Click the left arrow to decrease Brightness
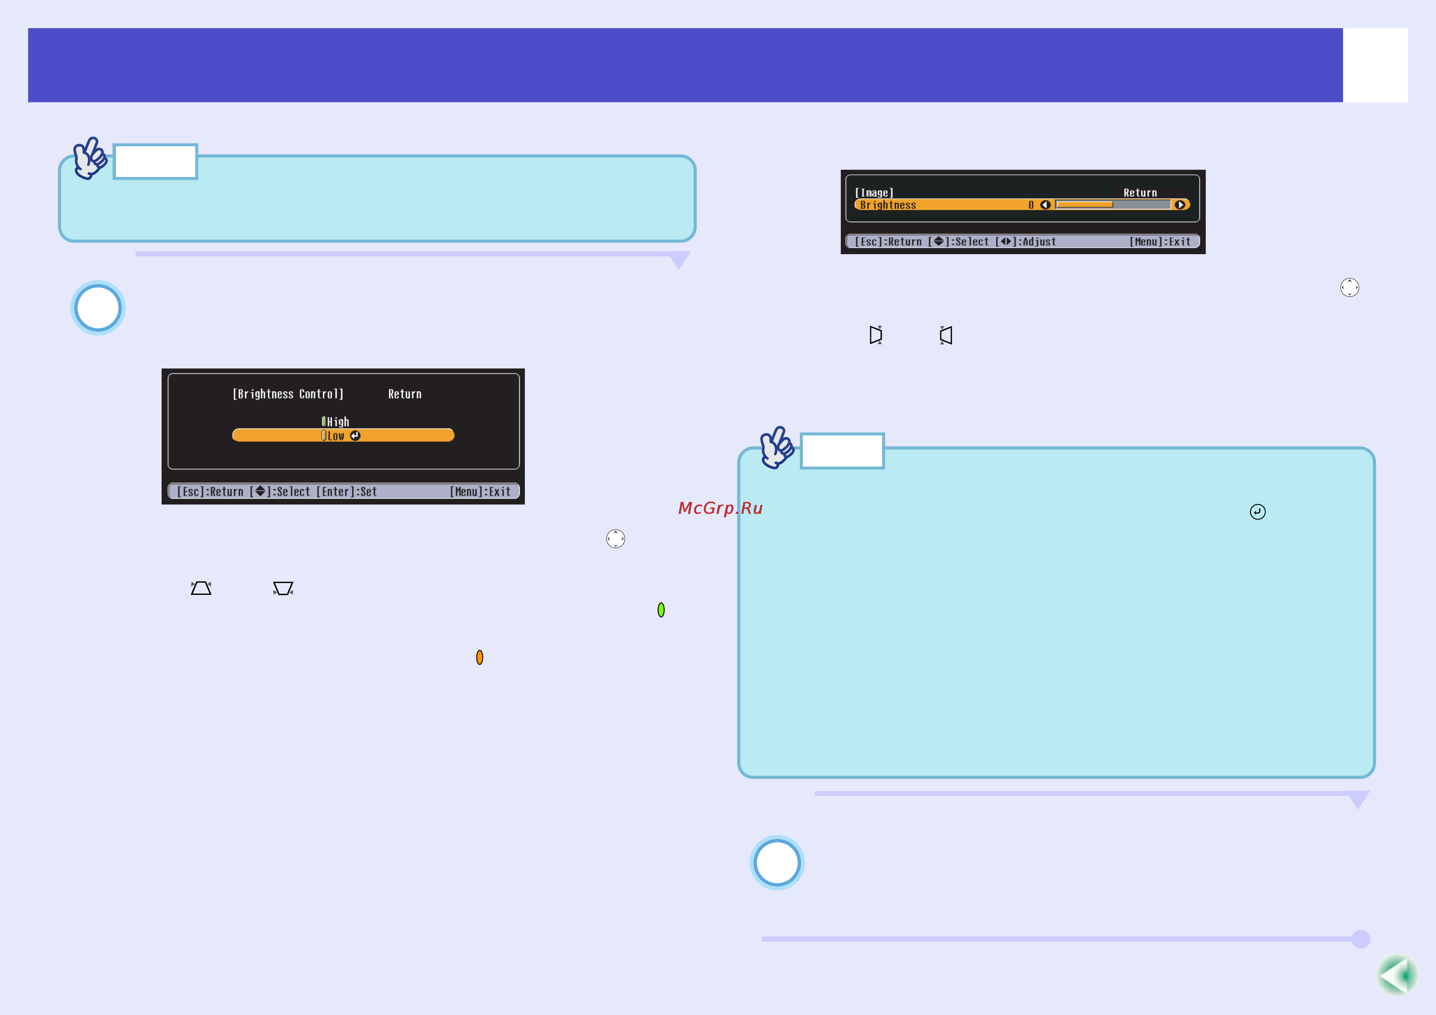The height and width of the screenshot is (1015, 1436). (1045, 205)
